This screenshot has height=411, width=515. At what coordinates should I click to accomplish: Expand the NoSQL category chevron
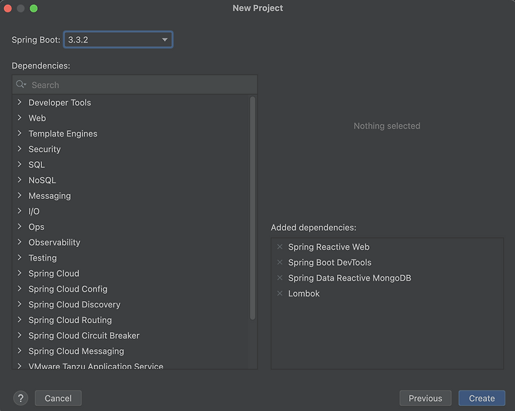[x=19, y=180]
